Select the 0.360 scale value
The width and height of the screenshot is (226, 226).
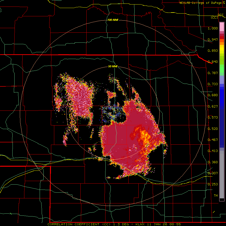click(213, 162)
